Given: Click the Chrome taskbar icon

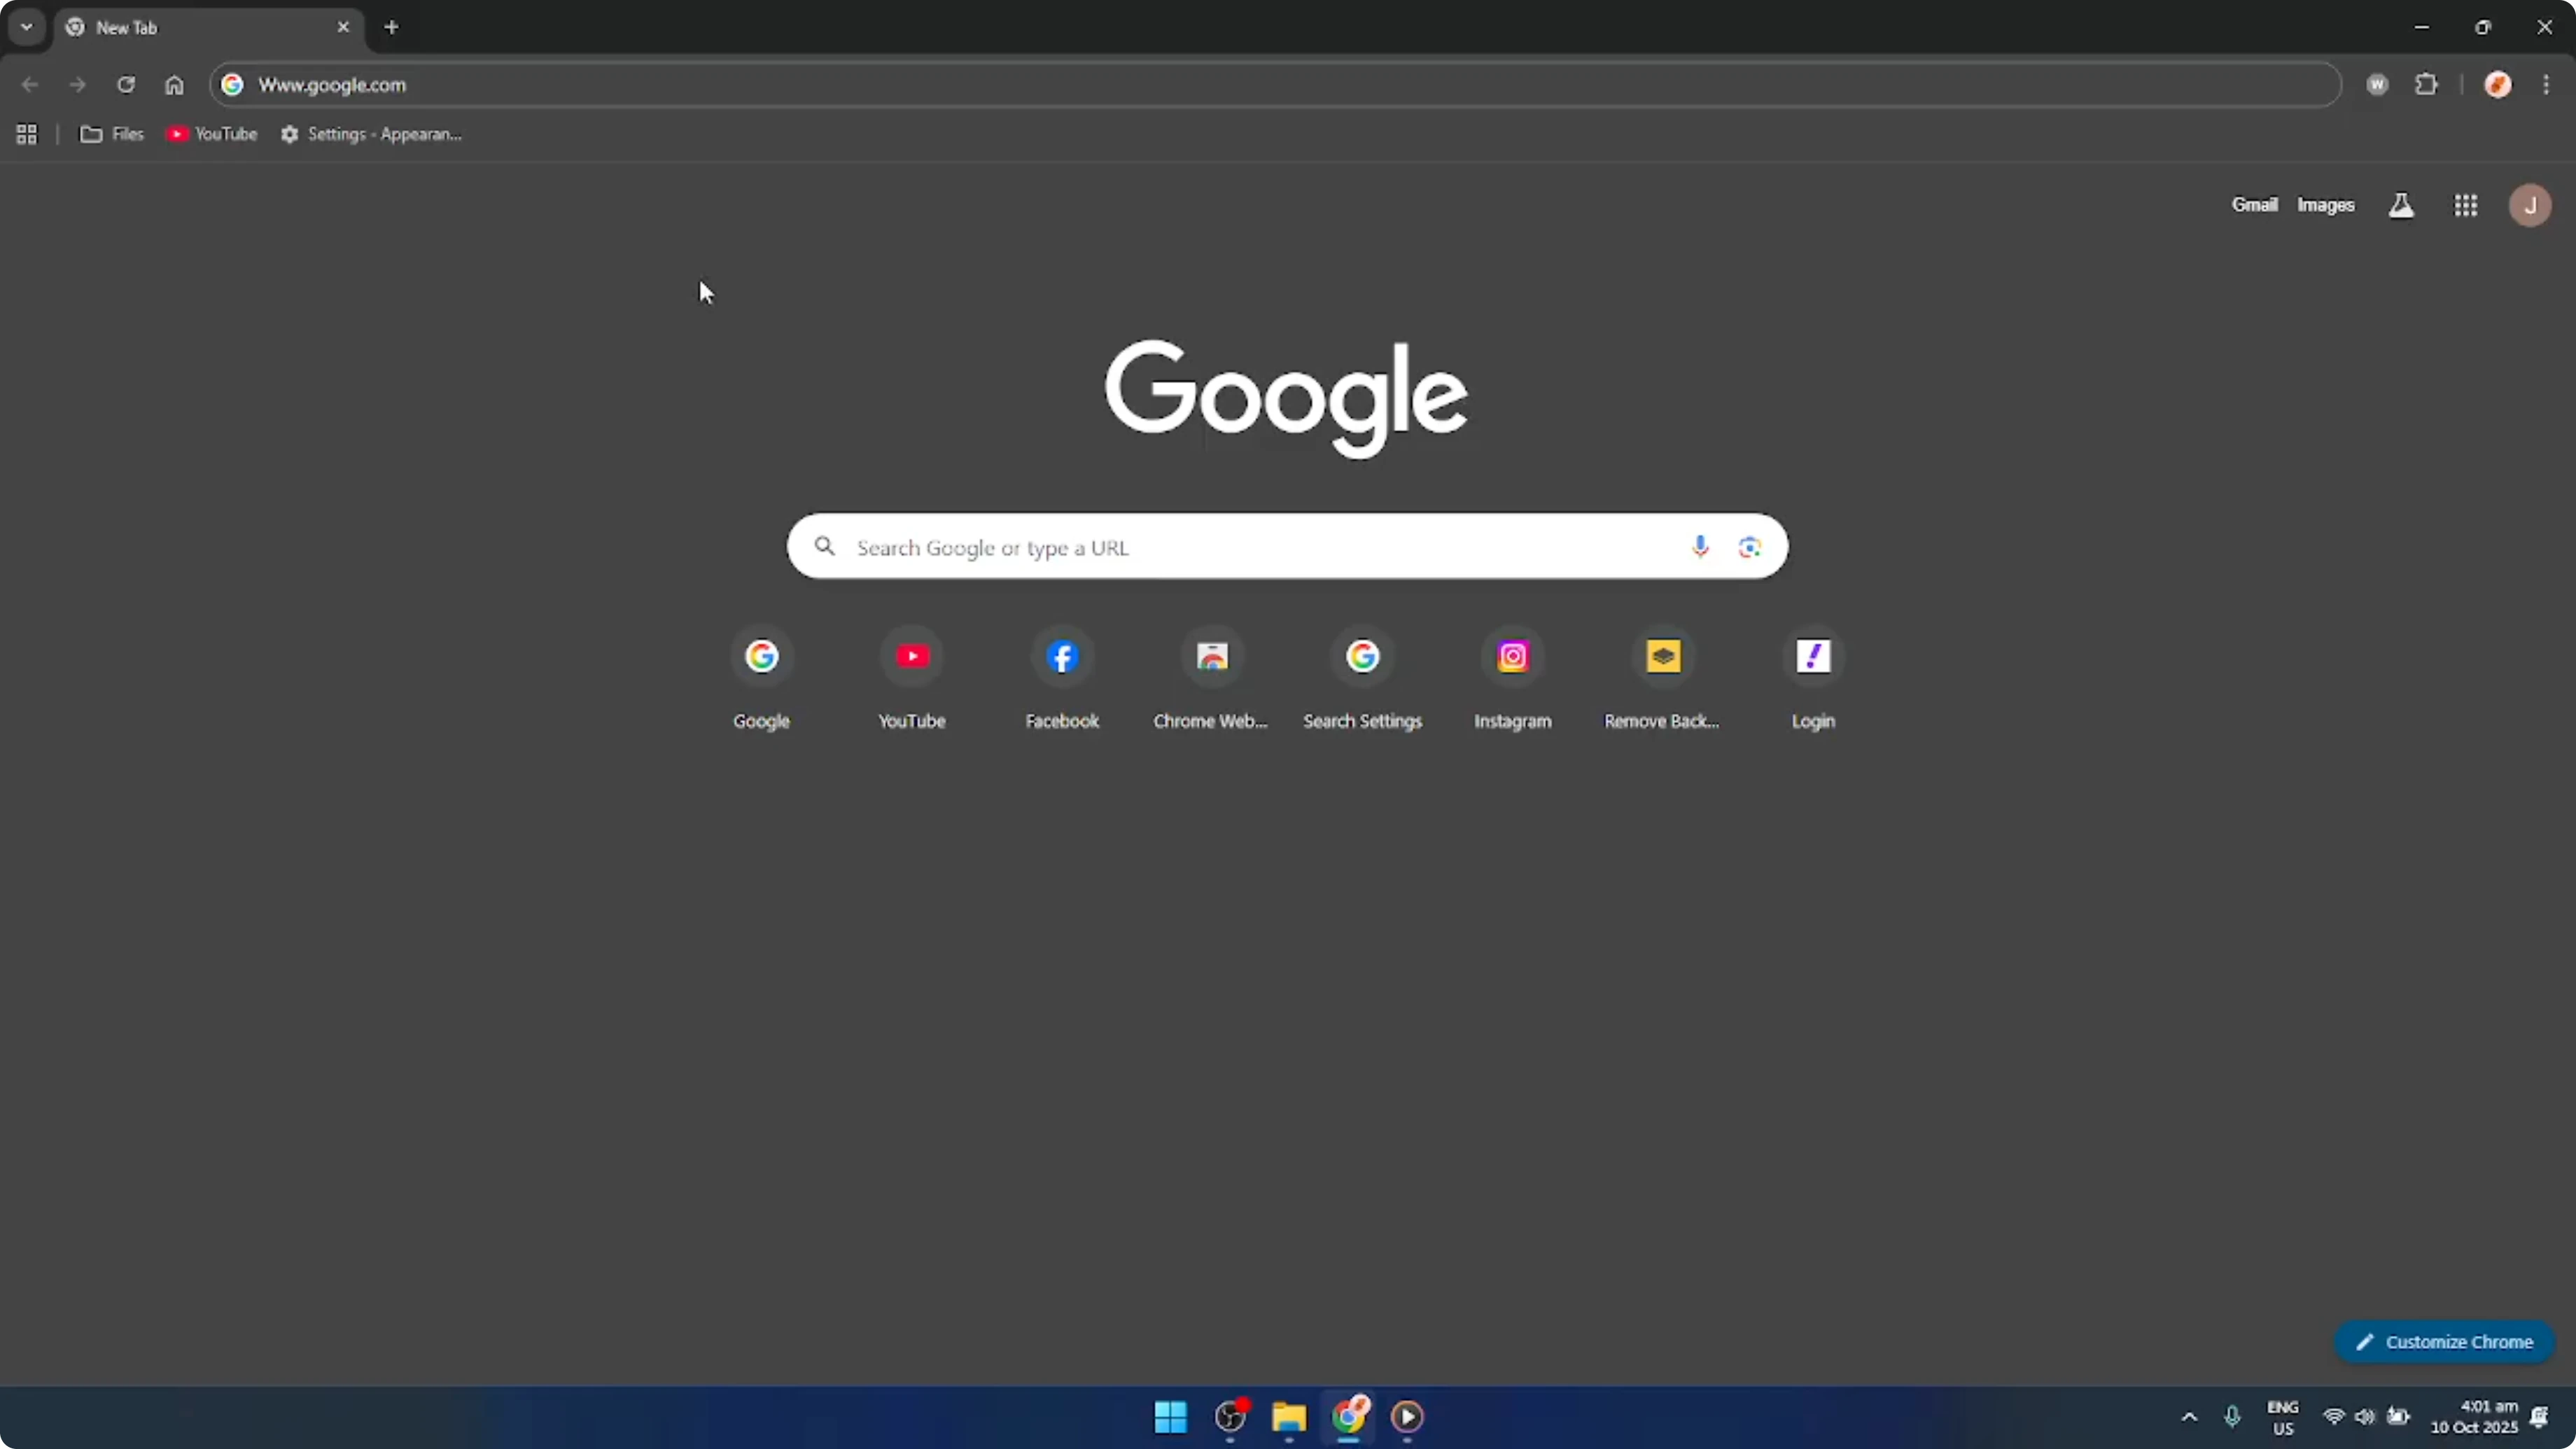Looking at the screenshot, I should (x=1348, y=1416).
